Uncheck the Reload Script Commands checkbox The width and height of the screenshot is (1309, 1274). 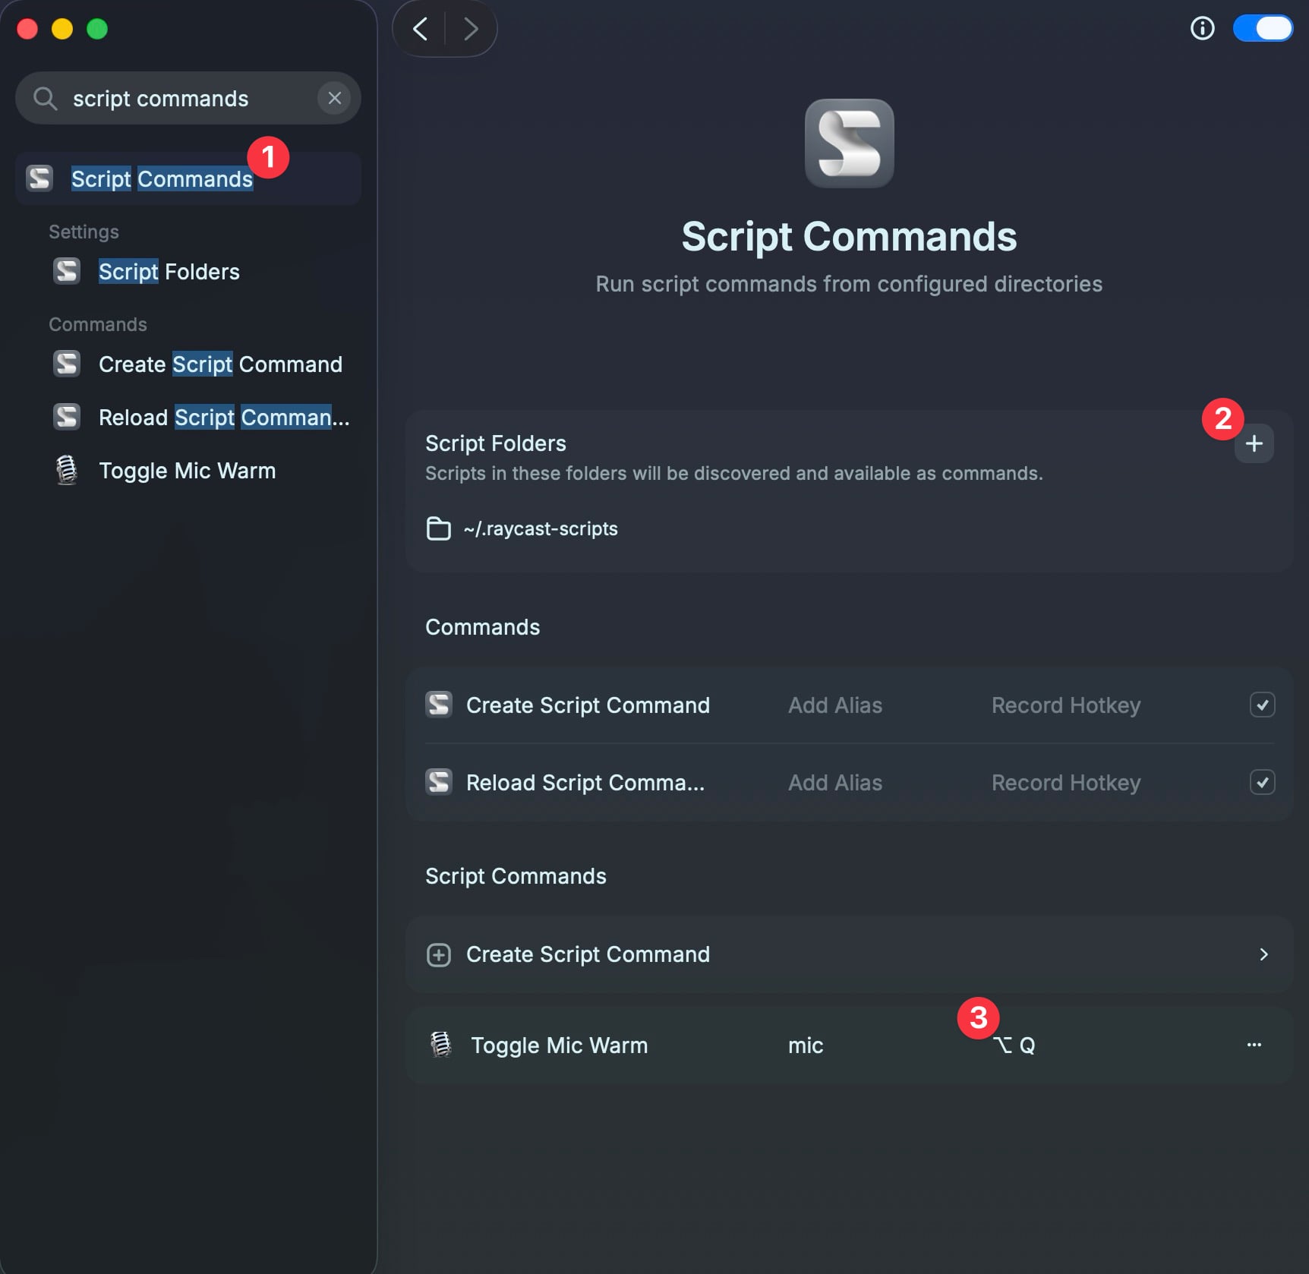(1262, 782)
